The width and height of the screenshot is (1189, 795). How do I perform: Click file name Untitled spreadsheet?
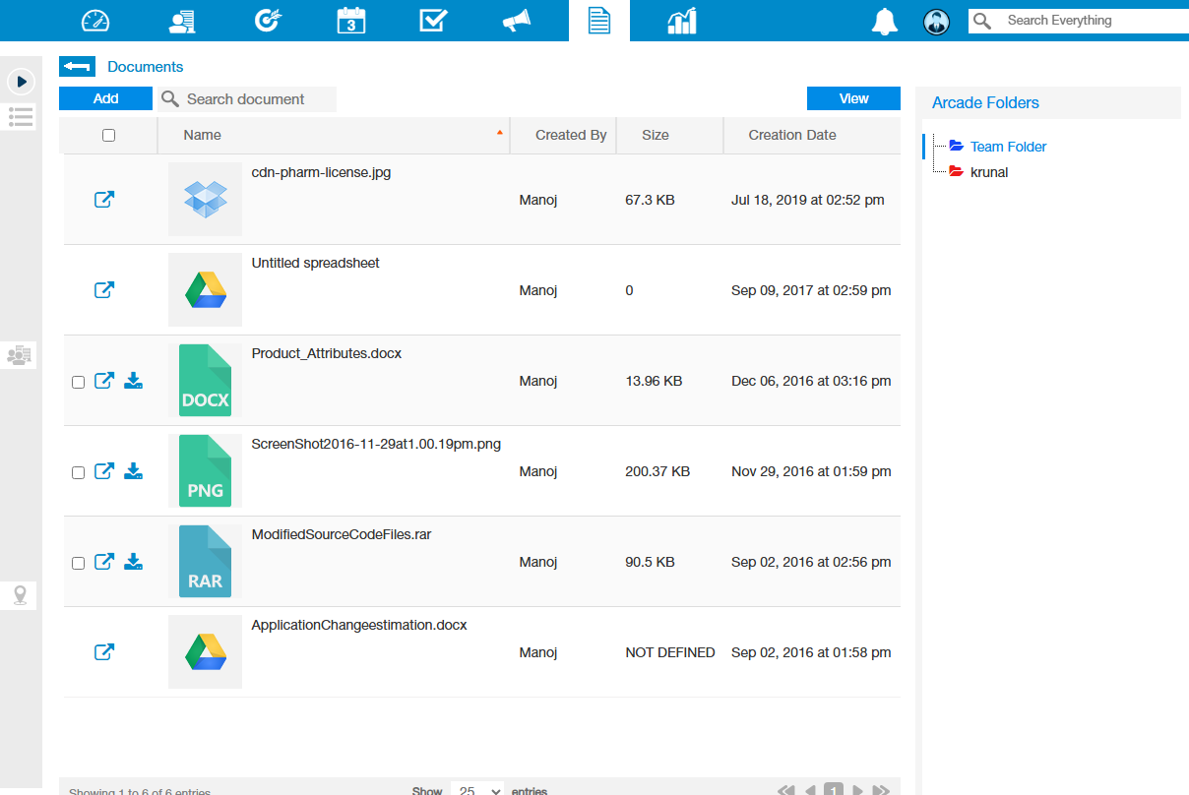(x=316, y=263)
